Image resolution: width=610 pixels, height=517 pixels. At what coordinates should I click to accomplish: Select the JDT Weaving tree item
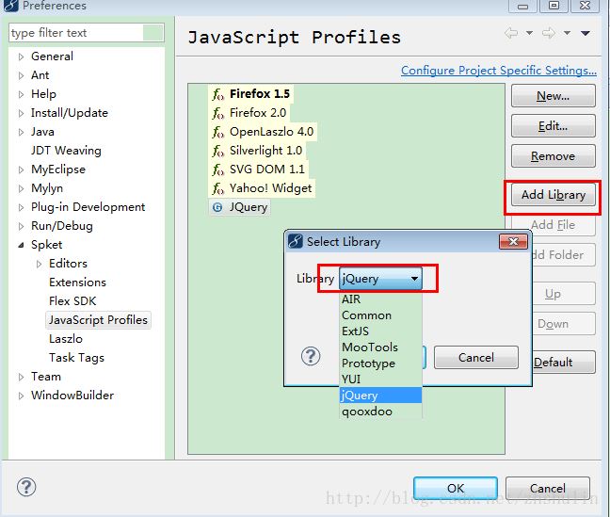66,151
